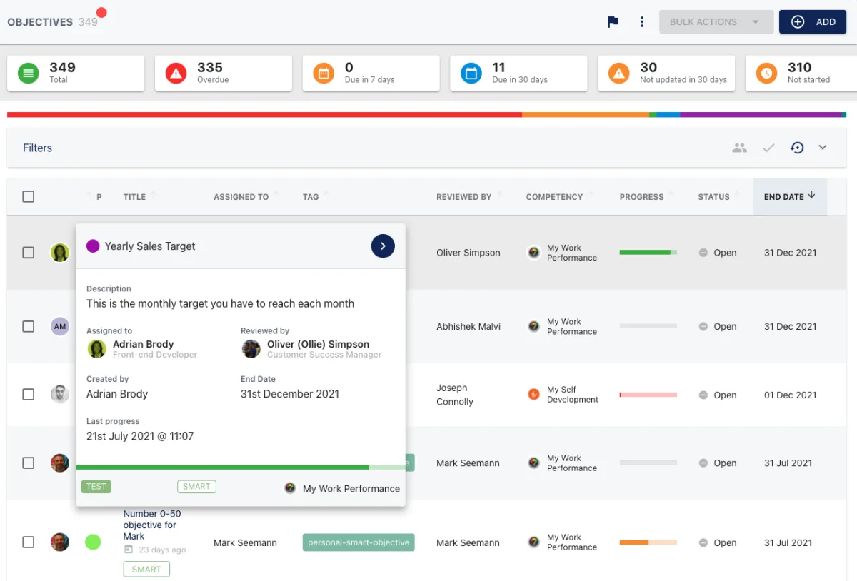This screenshot has width=857, height=581.
Task: Open Yearly Sales Target via arrow button
Action: coord(383,246)
